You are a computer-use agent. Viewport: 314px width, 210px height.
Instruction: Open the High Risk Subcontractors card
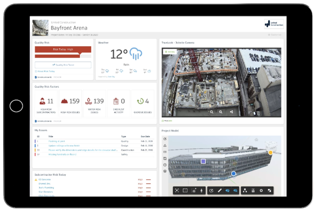[x=46, y=103]
